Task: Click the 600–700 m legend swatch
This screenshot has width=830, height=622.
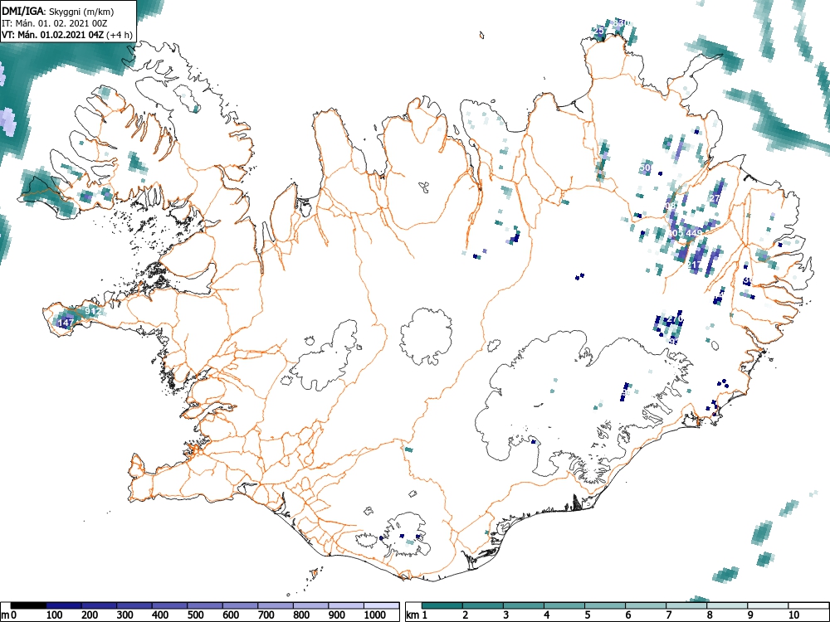Action: (241, 605)
